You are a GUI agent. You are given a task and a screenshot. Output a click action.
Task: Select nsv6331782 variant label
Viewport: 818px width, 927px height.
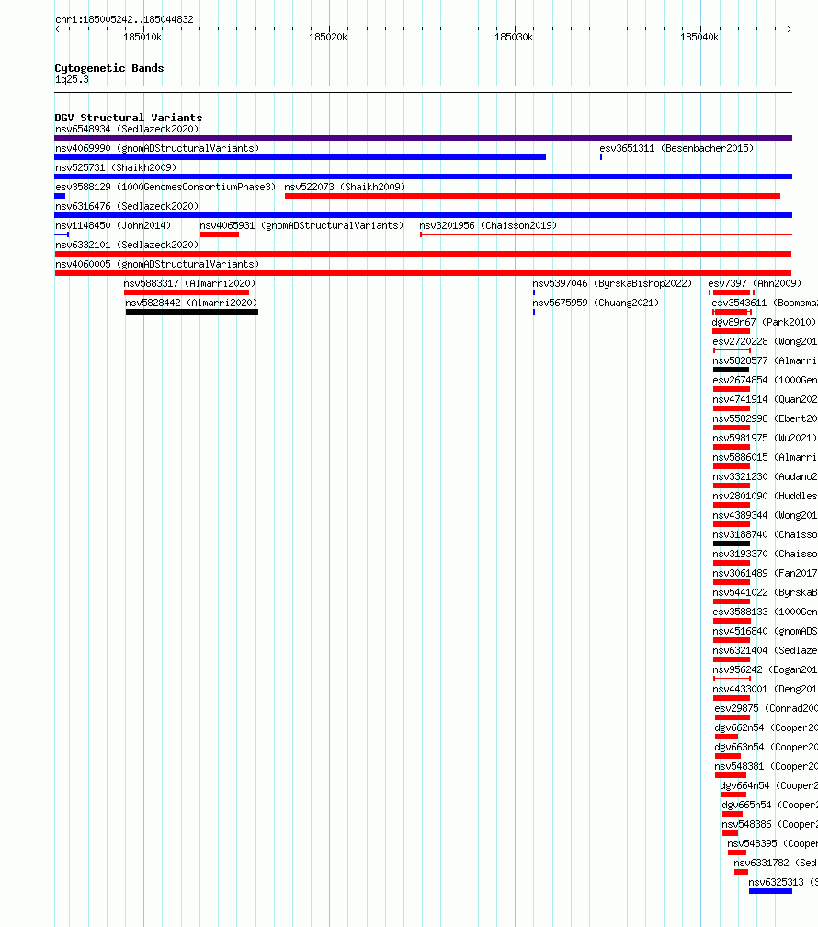coord(776,864)
